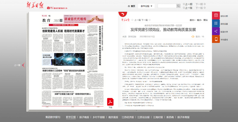Open 扬子晚报 in footer list
Image resolution: width=238 pixels, height=122 pixels.
84,117
